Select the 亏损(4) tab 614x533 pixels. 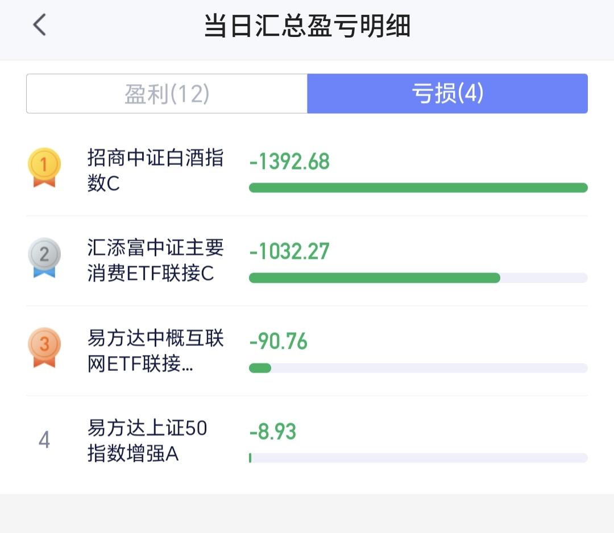[x=447, y=94]
